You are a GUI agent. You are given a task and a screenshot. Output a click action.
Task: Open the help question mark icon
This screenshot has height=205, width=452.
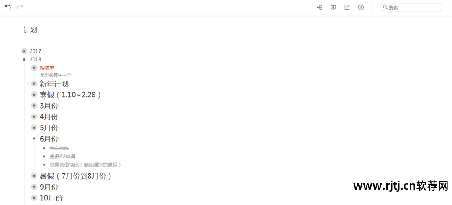[361, 8]
